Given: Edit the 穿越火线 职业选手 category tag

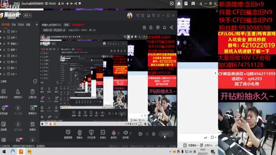Looking at the screenshot, I should click(x=54, y=30).
